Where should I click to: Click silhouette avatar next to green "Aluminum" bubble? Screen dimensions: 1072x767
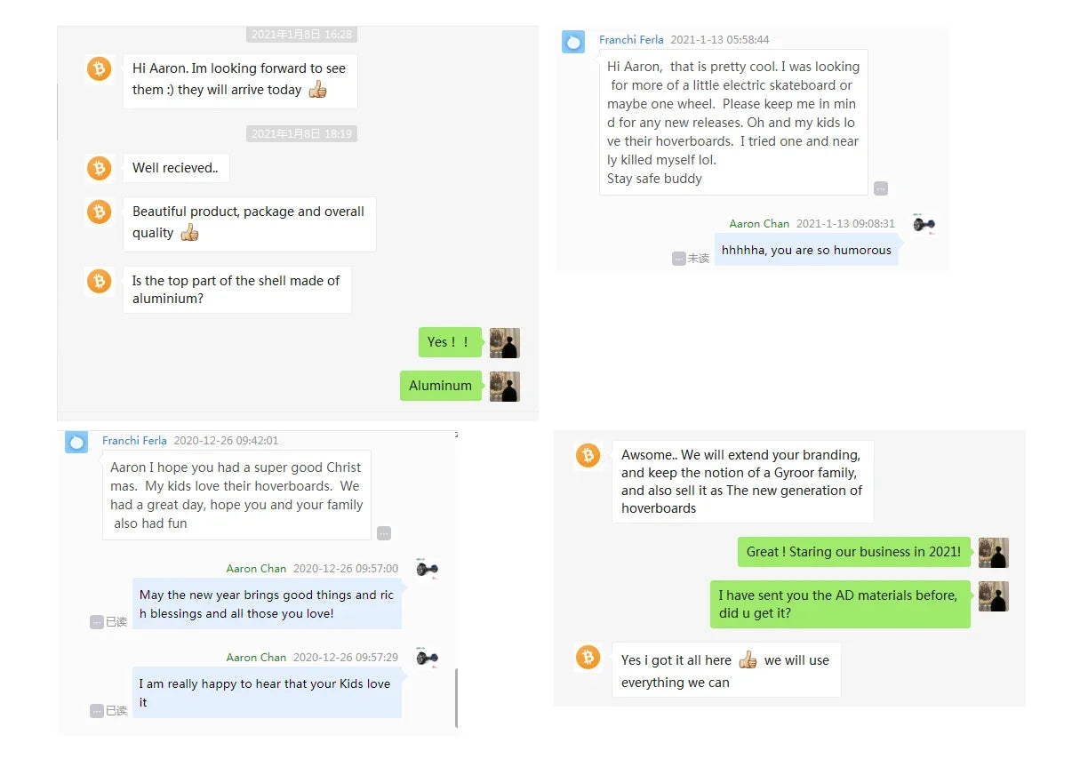[x=505, y=386]
